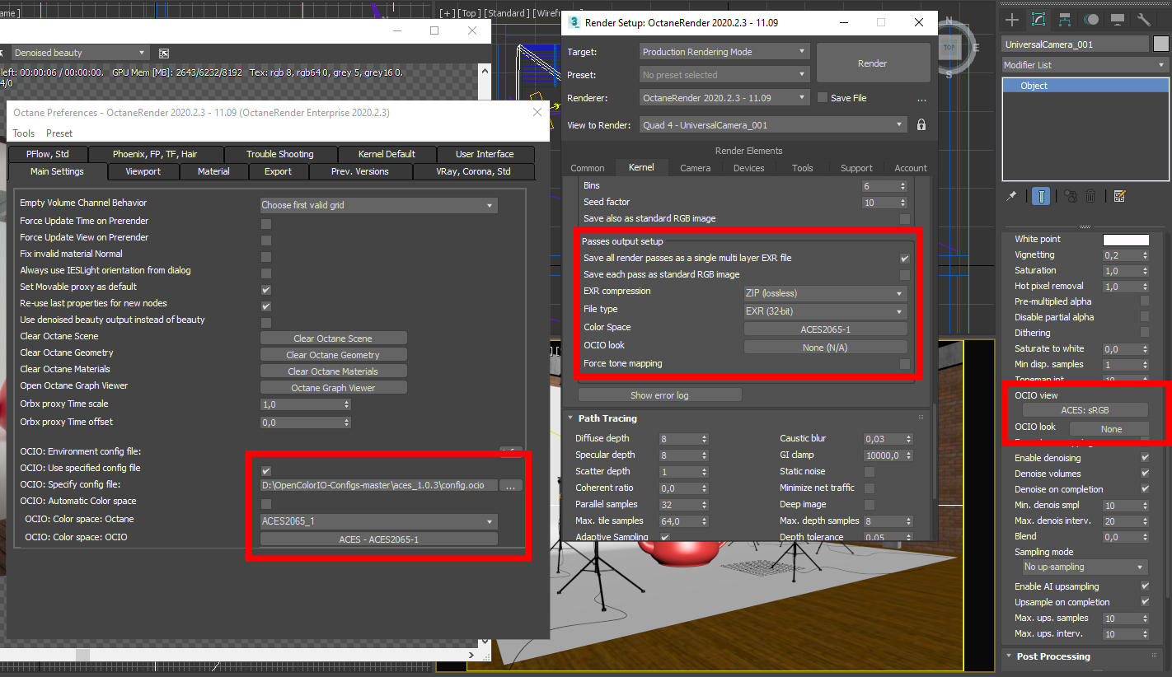Click Show error log button
Image resolution: width=1172 pixels, height=677 pixels.
[659, 395]
